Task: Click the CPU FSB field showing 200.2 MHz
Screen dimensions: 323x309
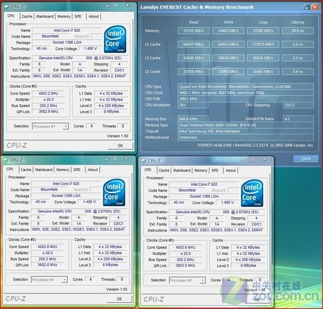Action: click(245, 99)
